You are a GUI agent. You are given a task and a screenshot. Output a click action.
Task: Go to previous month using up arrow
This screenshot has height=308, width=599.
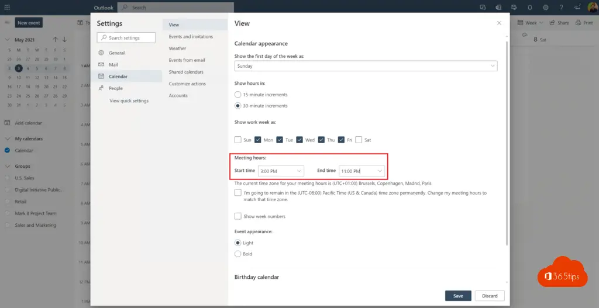(55, 40)
